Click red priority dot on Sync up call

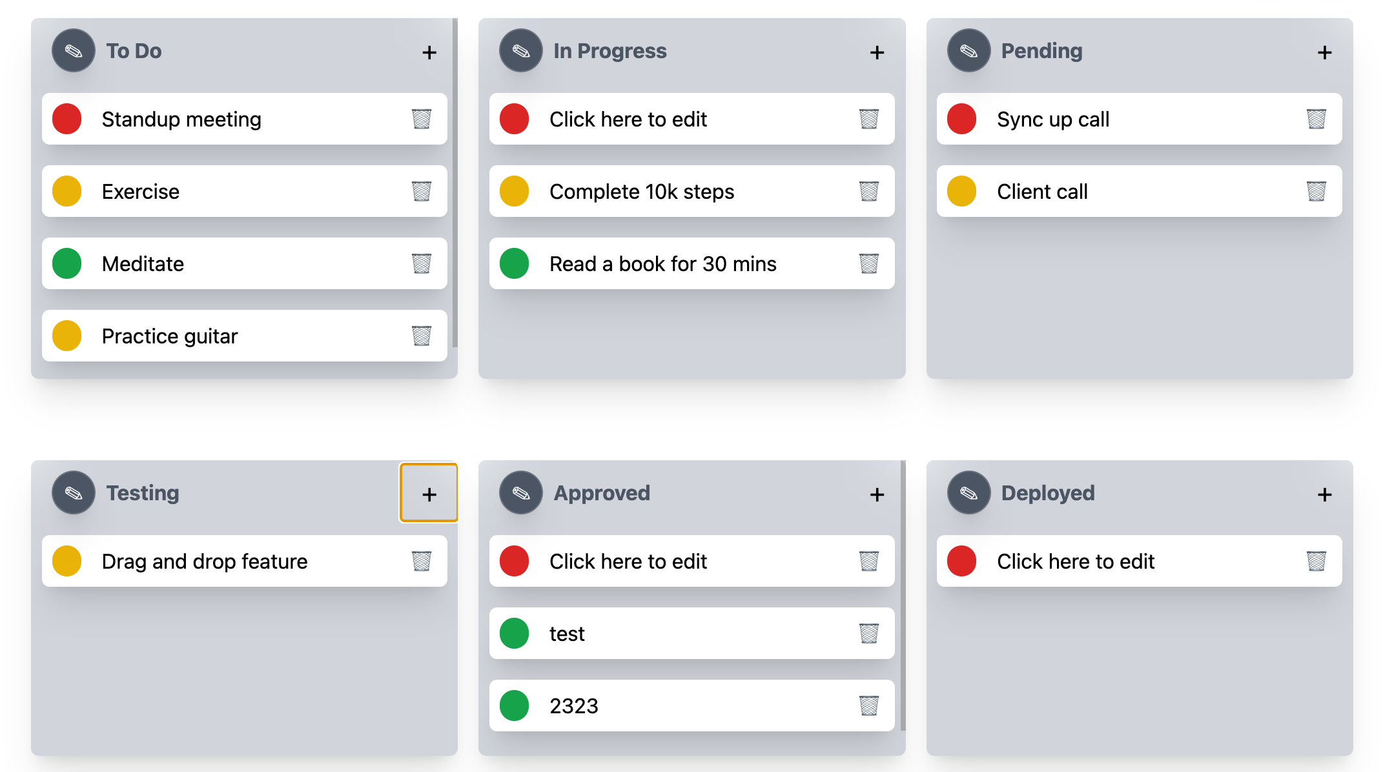tap(961, 119)
